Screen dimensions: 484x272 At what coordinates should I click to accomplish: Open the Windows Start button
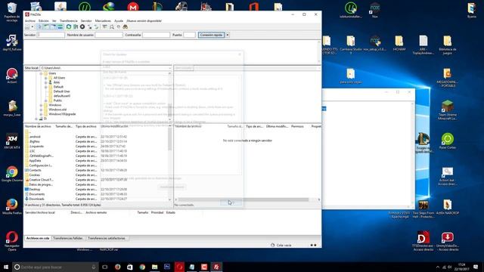(x=5, y=267)
